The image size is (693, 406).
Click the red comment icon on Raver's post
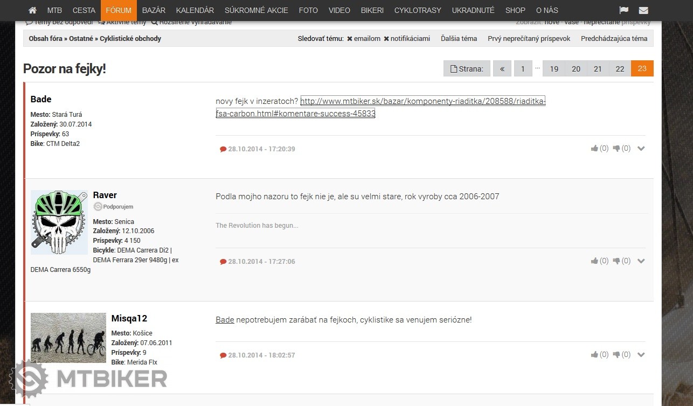pyautogui.click(x=223, y=262)
